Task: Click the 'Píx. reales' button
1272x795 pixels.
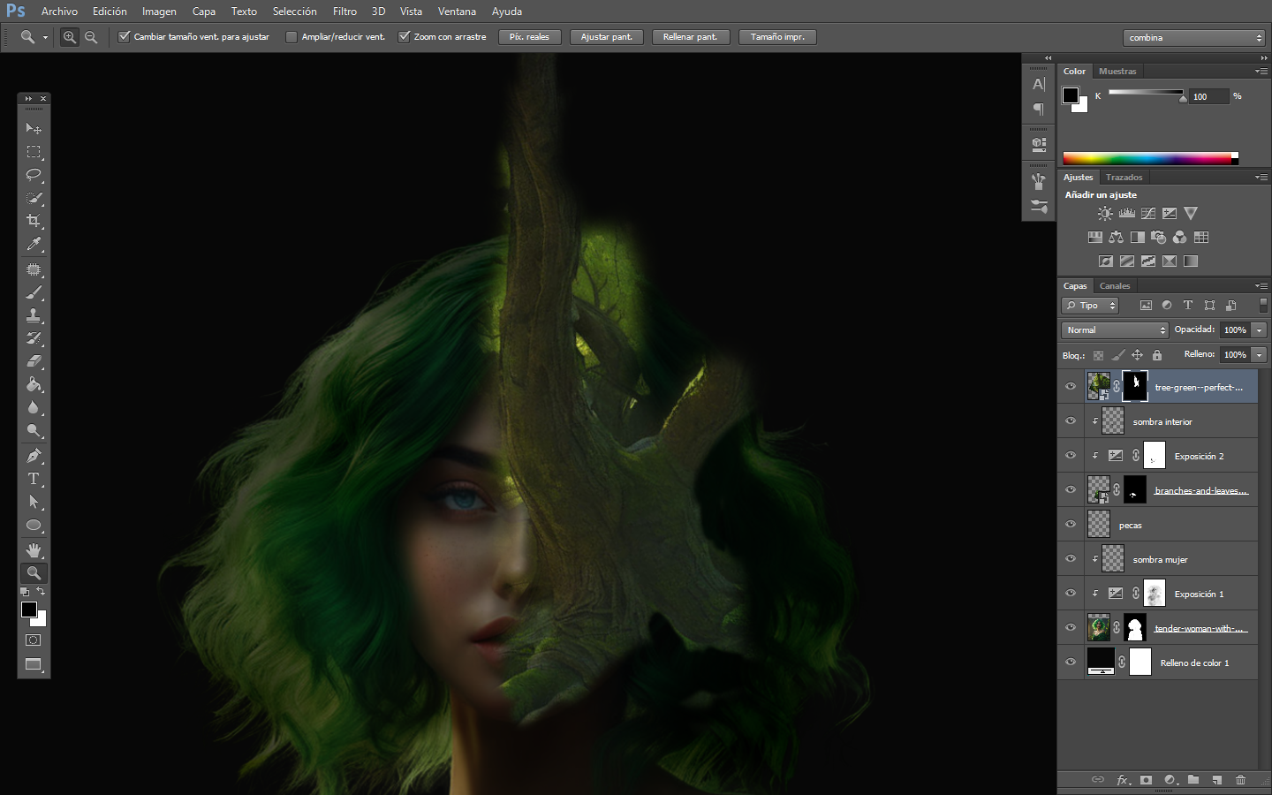Action: point(529,37)
